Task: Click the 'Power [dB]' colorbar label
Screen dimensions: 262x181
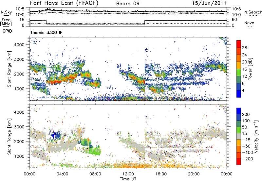Action: [250, 69]
